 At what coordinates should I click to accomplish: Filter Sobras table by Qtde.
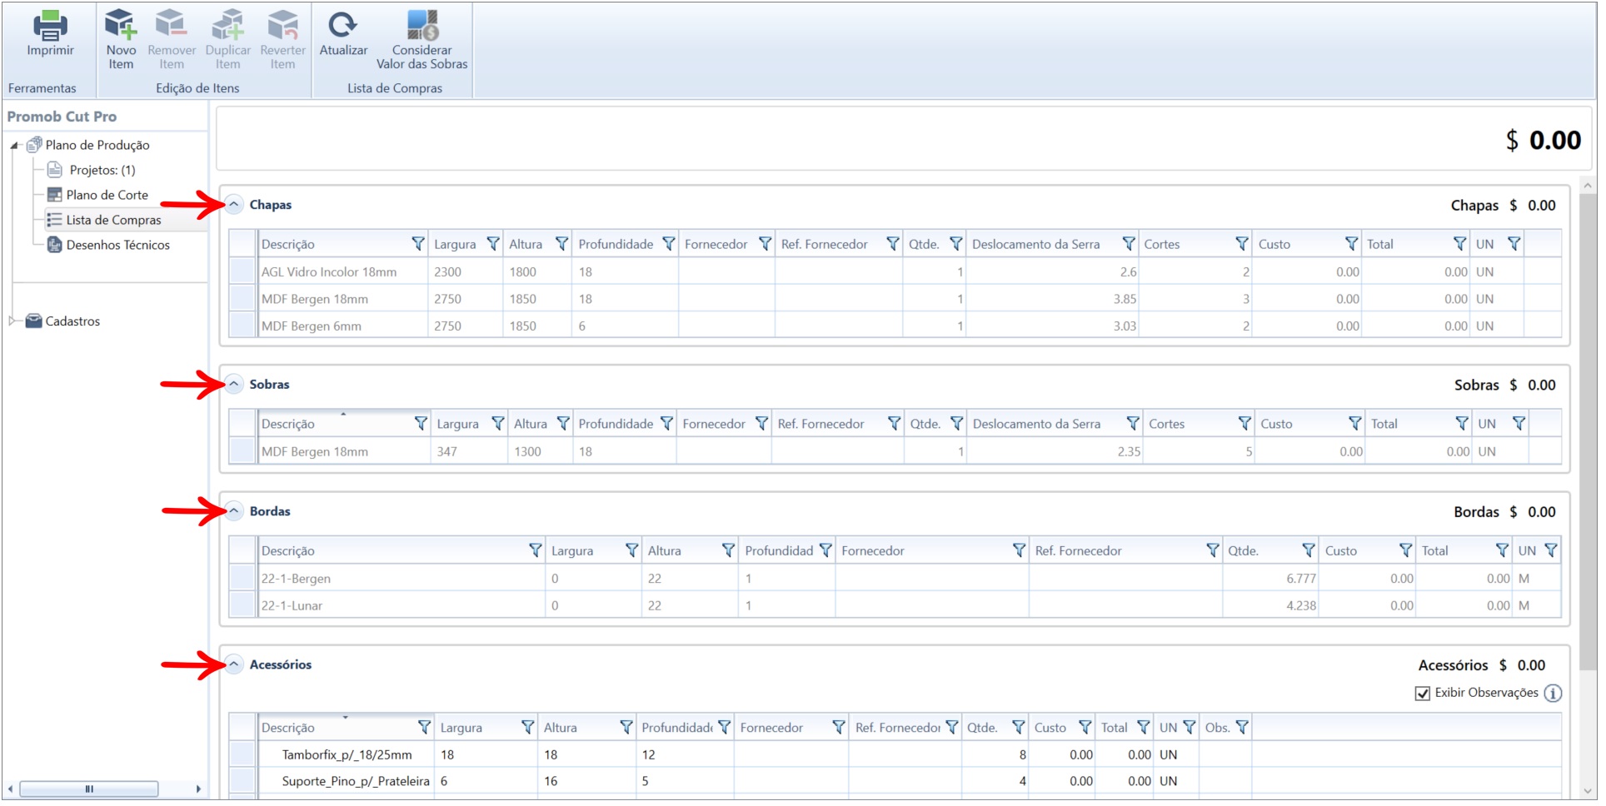(x=956, y=424)
